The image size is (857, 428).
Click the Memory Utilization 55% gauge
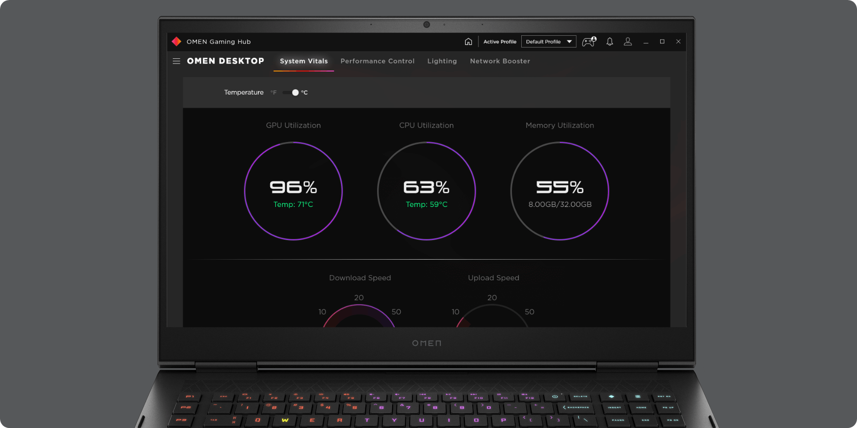560,191
